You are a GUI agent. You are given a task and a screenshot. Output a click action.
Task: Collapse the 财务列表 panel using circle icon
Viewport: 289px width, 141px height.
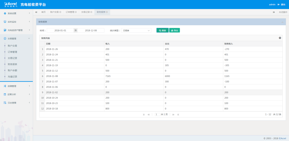pos(280,38)
